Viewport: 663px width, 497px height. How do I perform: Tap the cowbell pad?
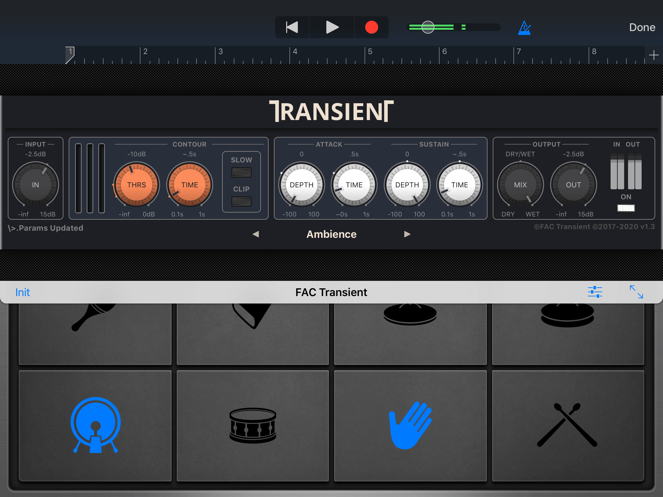(253, 334)
